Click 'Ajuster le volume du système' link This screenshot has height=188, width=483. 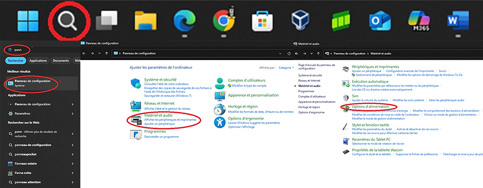coord(370,100)
